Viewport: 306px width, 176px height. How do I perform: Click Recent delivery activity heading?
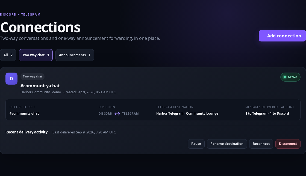27,132
